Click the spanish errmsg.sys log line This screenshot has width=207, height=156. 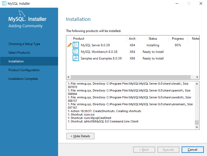[129, 92]
